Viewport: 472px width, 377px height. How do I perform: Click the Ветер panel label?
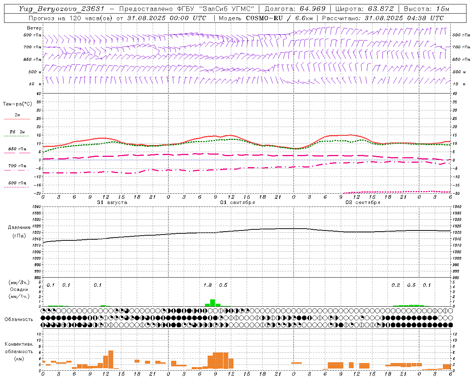[34, 28]
